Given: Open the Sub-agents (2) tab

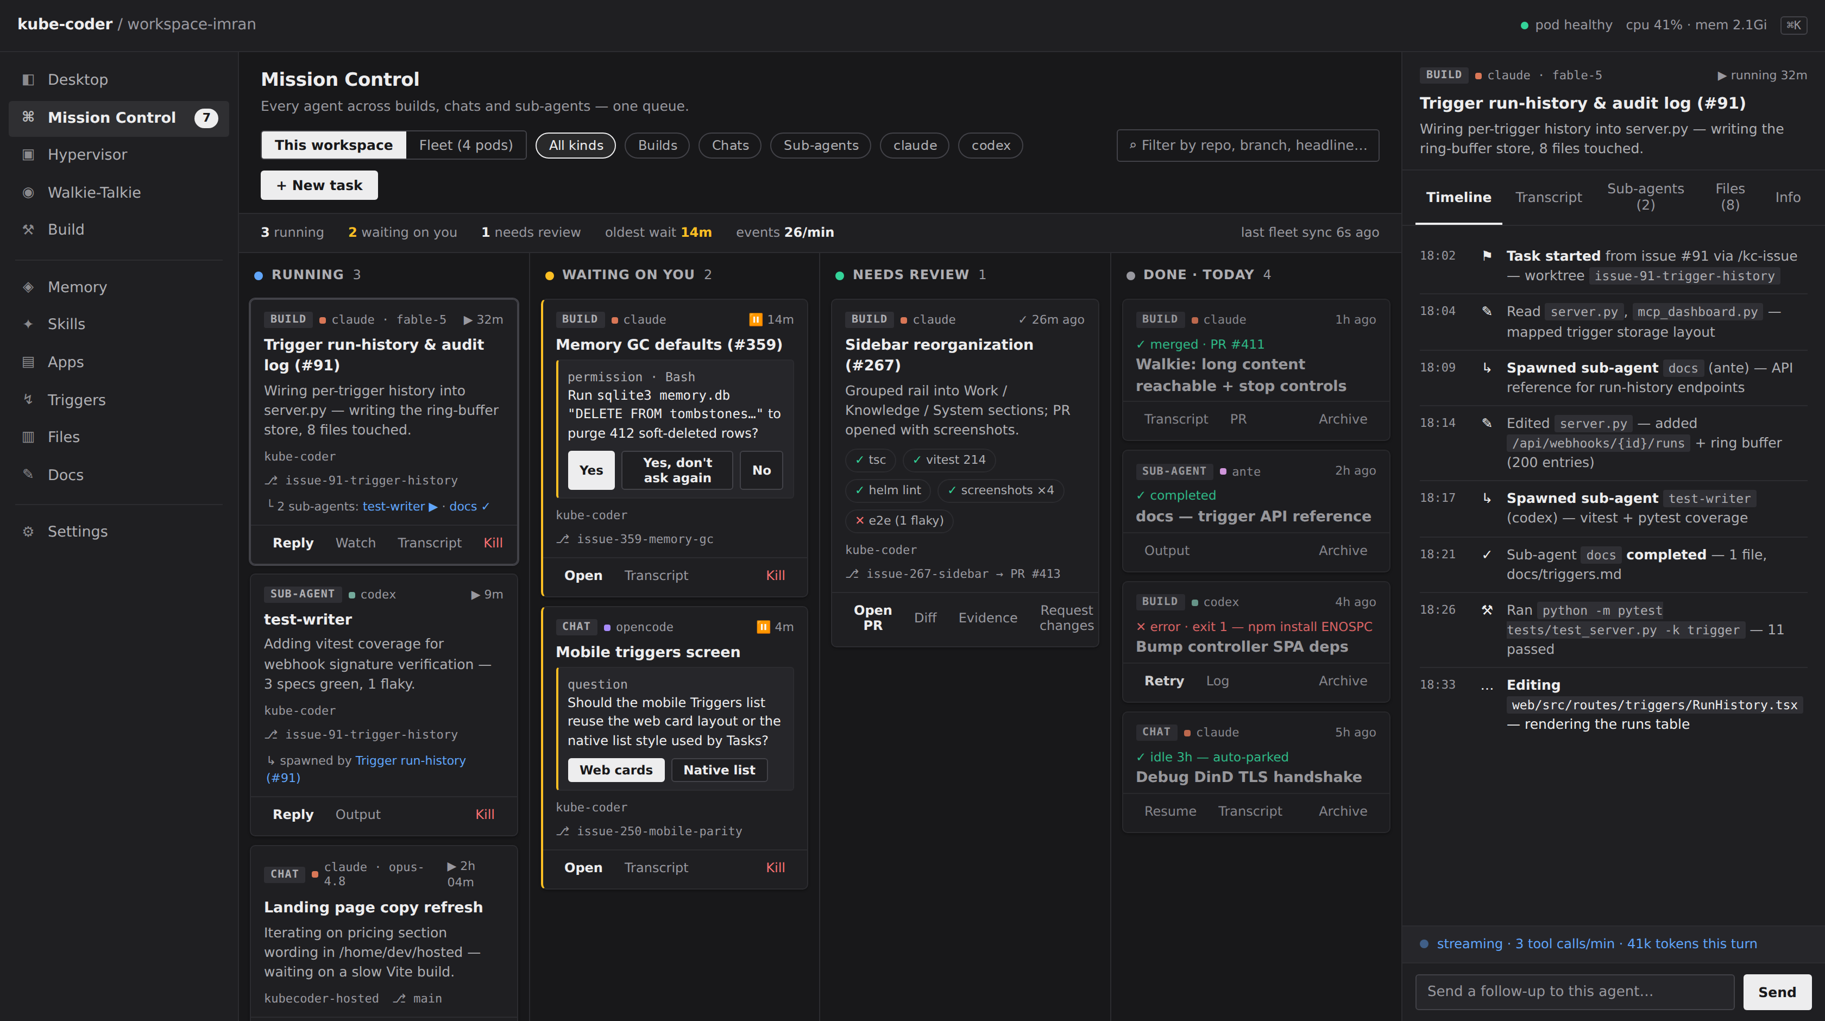Looking at the screenshot, I should pos(1645,197).
